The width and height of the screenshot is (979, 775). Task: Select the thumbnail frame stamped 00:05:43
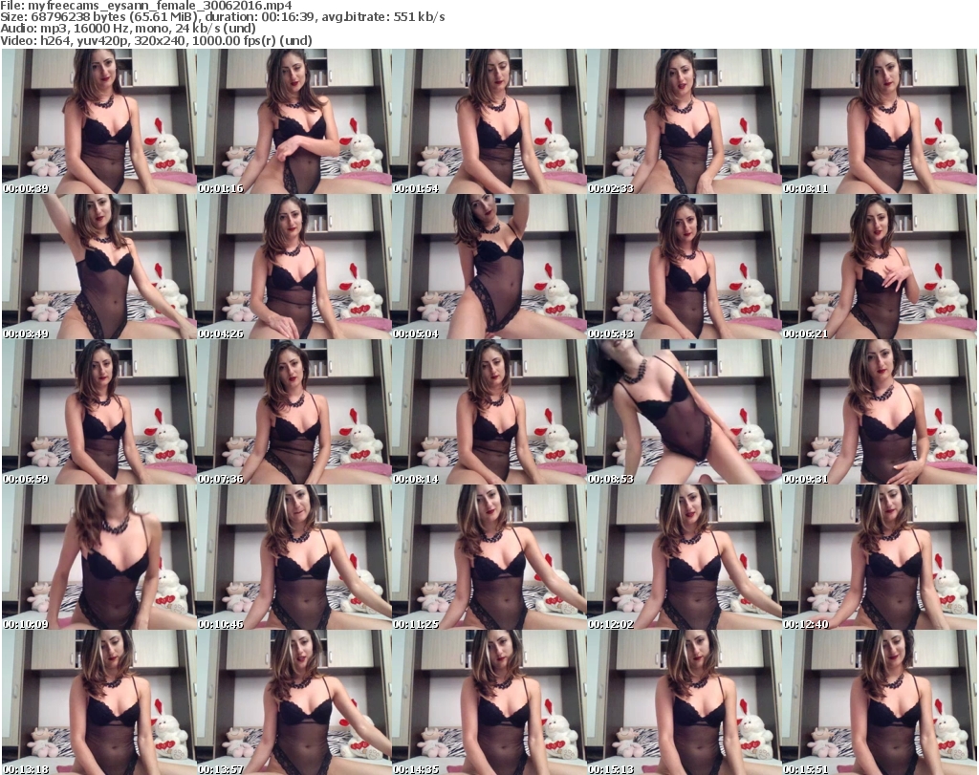(684, 267)
